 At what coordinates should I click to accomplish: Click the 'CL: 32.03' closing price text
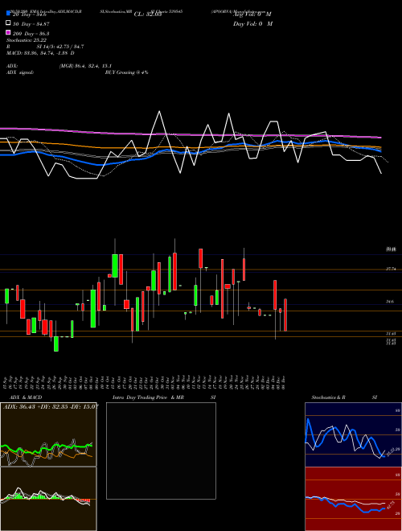pos(148,14)
